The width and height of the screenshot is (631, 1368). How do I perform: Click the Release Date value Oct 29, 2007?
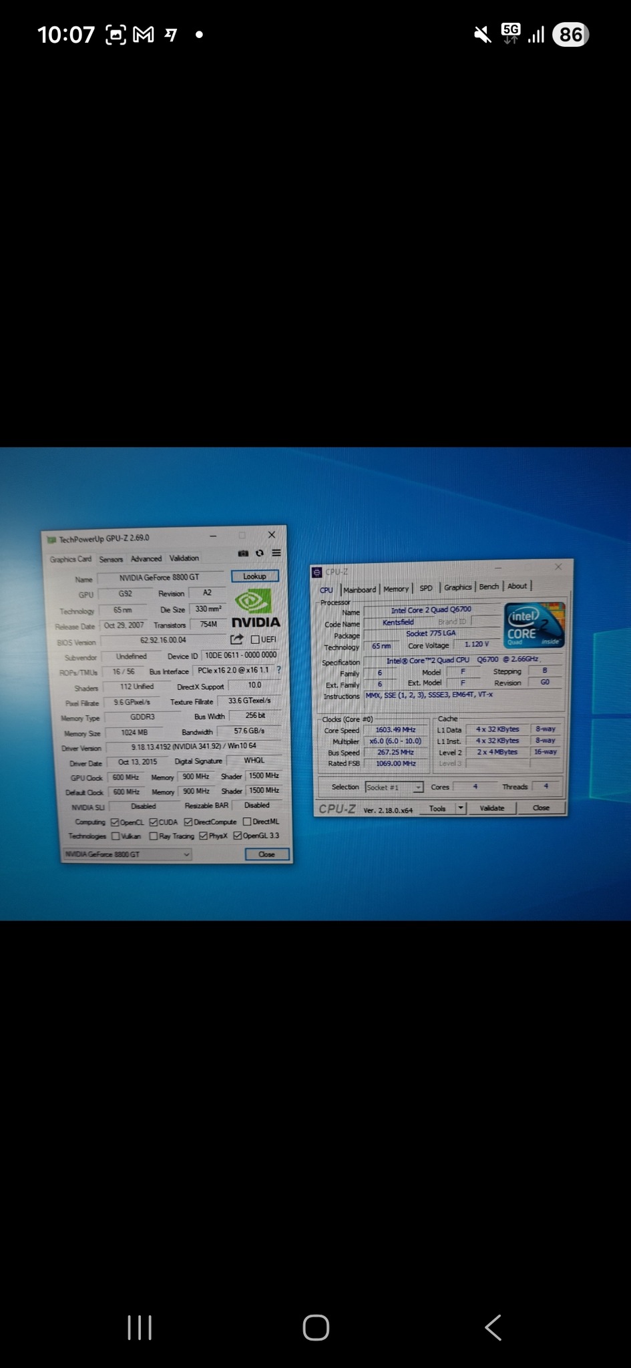pyautogui.click(x=124, y=625)
